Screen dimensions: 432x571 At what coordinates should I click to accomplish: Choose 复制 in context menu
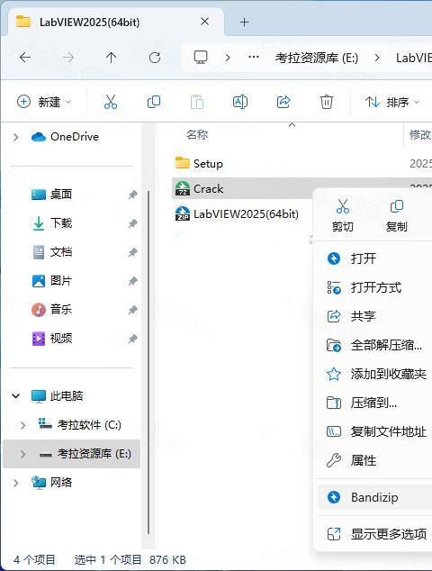coord(396,215)
